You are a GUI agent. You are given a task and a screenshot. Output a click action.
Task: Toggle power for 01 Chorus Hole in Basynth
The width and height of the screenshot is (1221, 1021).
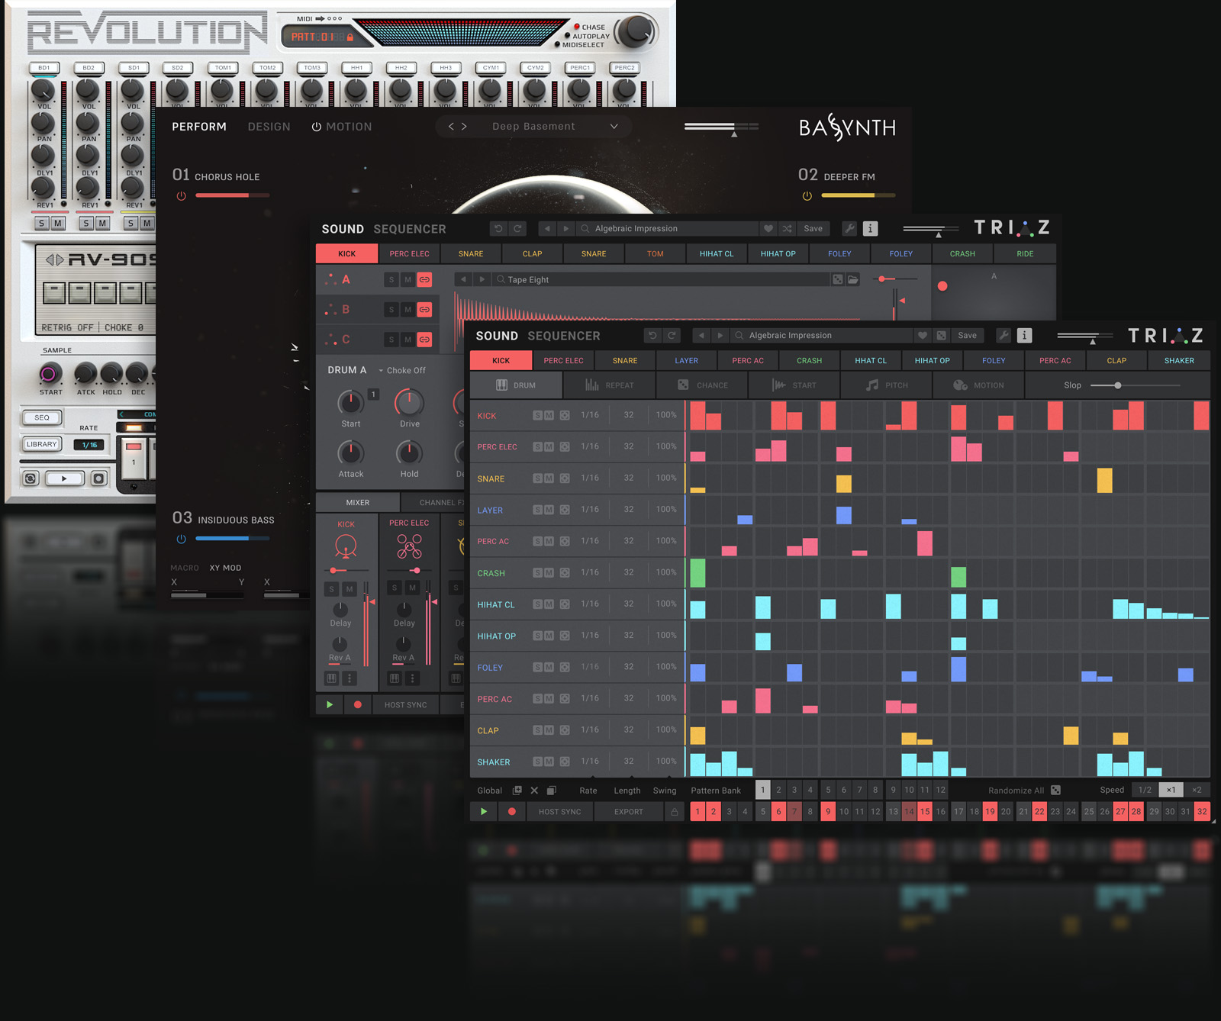click(x=181, y=196)
